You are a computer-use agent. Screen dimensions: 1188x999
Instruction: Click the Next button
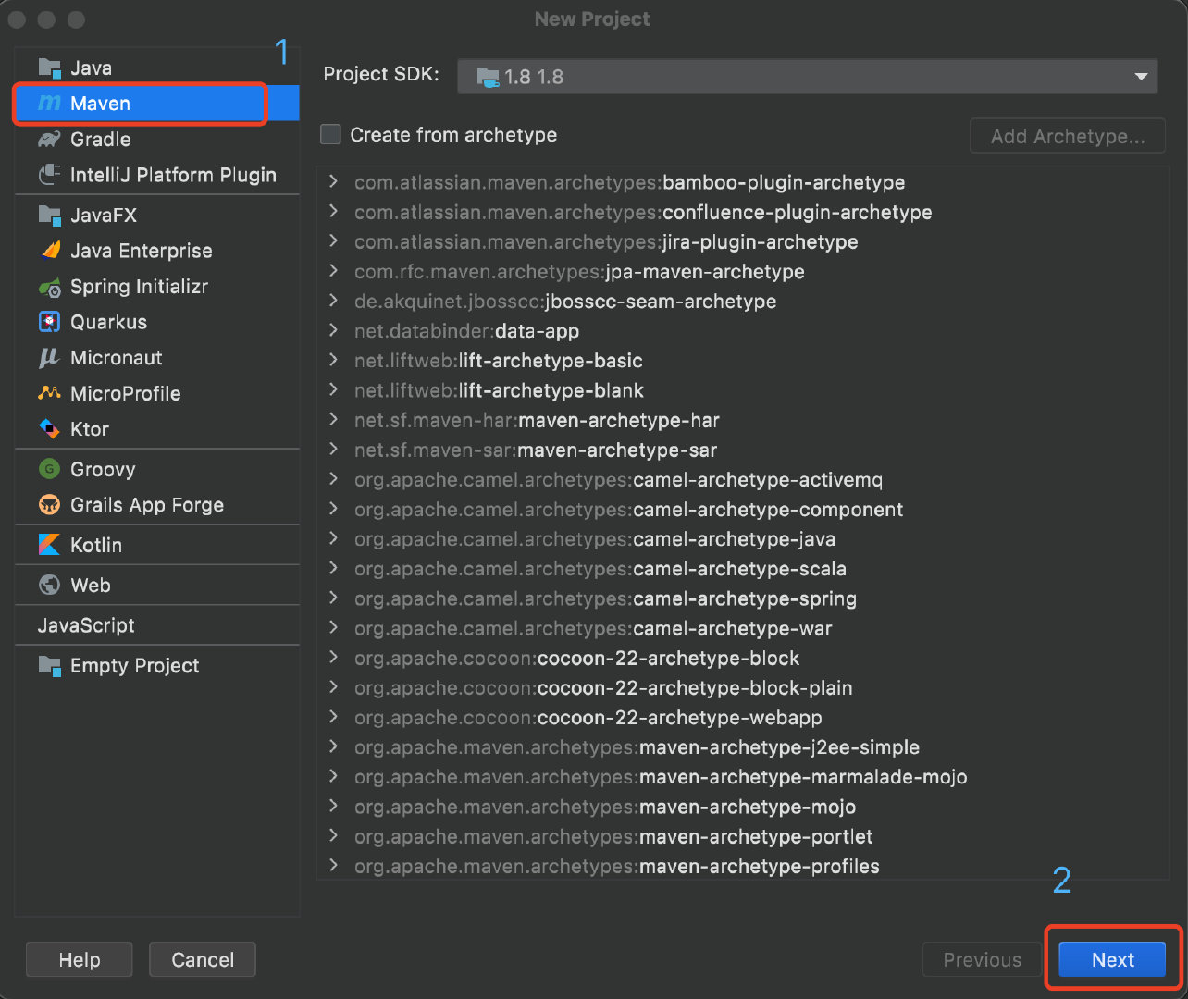point(1112,960)
